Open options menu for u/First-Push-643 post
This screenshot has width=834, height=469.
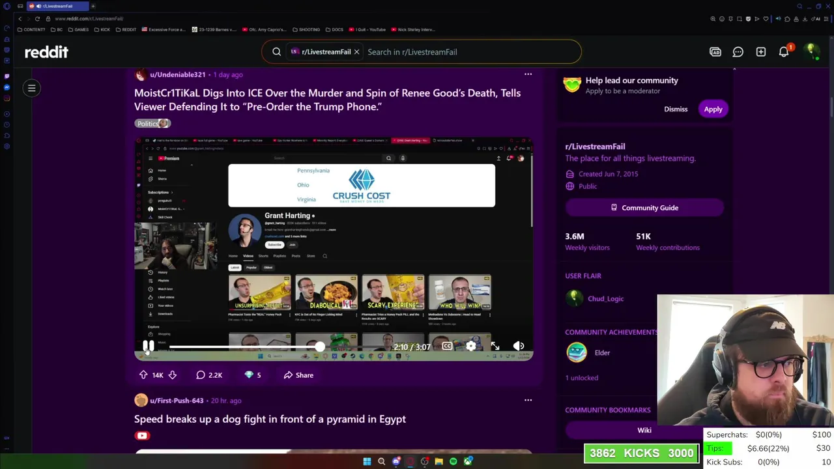[528, 400]
